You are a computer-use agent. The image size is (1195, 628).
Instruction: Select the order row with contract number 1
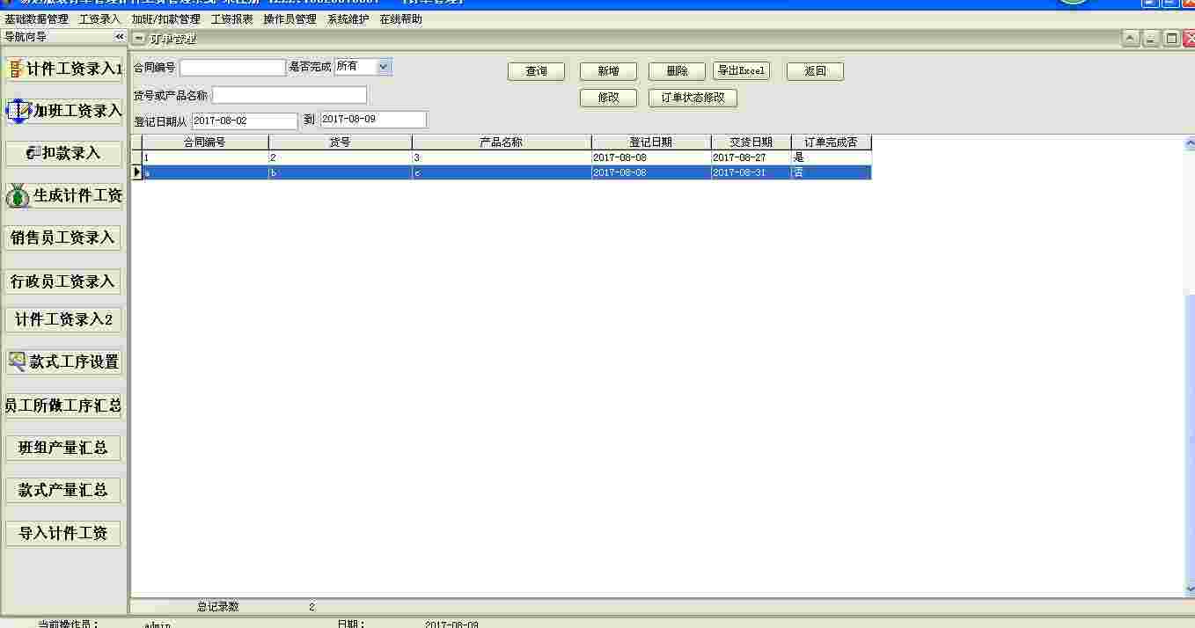click(352, 158)
